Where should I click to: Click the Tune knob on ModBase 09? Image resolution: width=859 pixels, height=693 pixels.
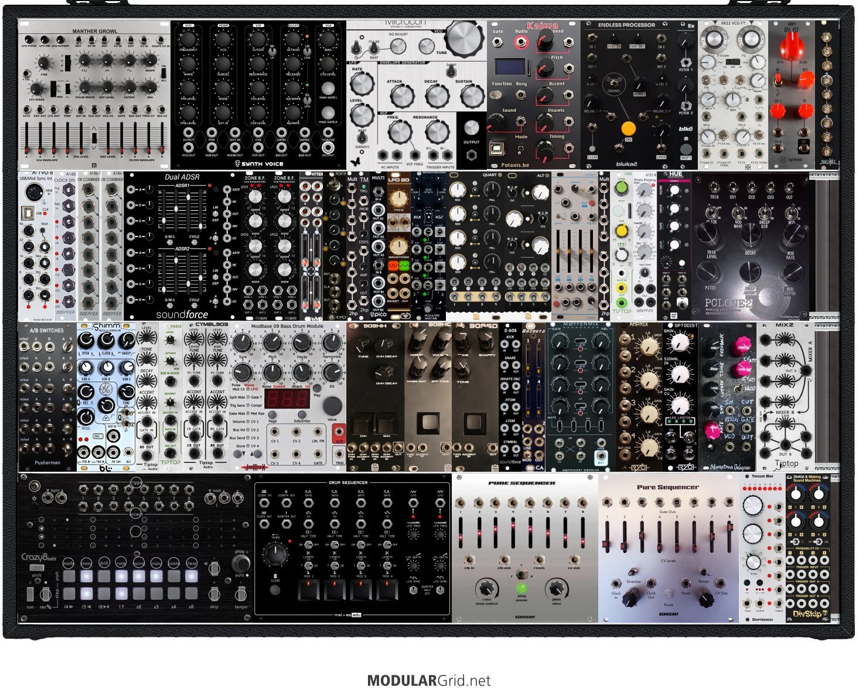tap(242, 342)
